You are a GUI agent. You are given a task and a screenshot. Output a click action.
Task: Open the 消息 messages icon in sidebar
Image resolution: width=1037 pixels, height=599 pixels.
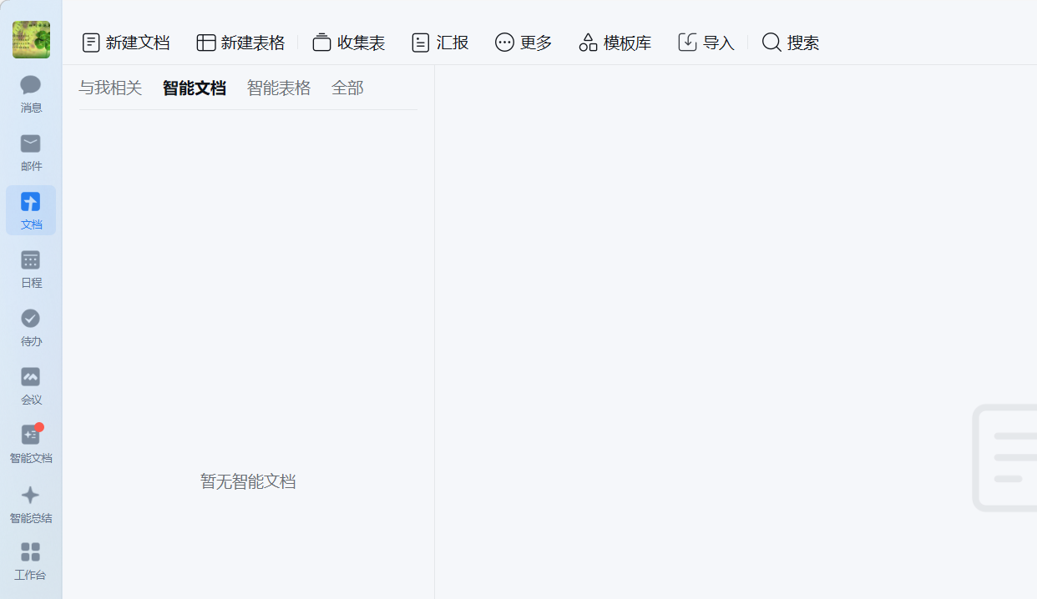click(31, 93)
